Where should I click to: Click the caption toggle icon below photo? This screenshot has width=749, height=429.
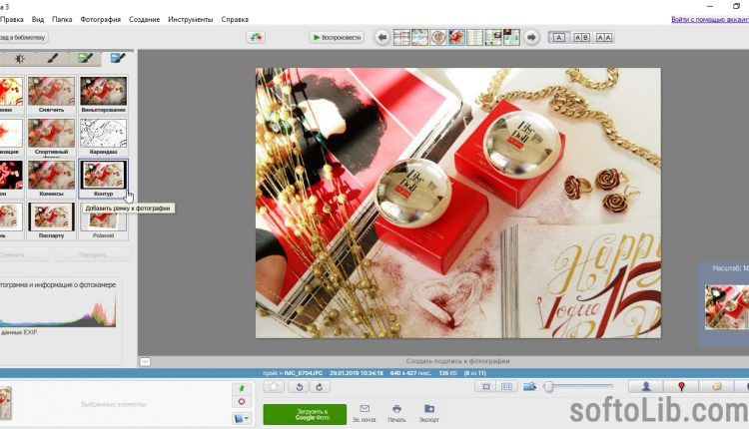[145, 362]
